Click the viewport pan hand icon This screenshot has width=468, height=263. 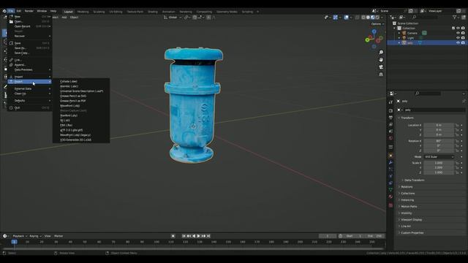381,60
